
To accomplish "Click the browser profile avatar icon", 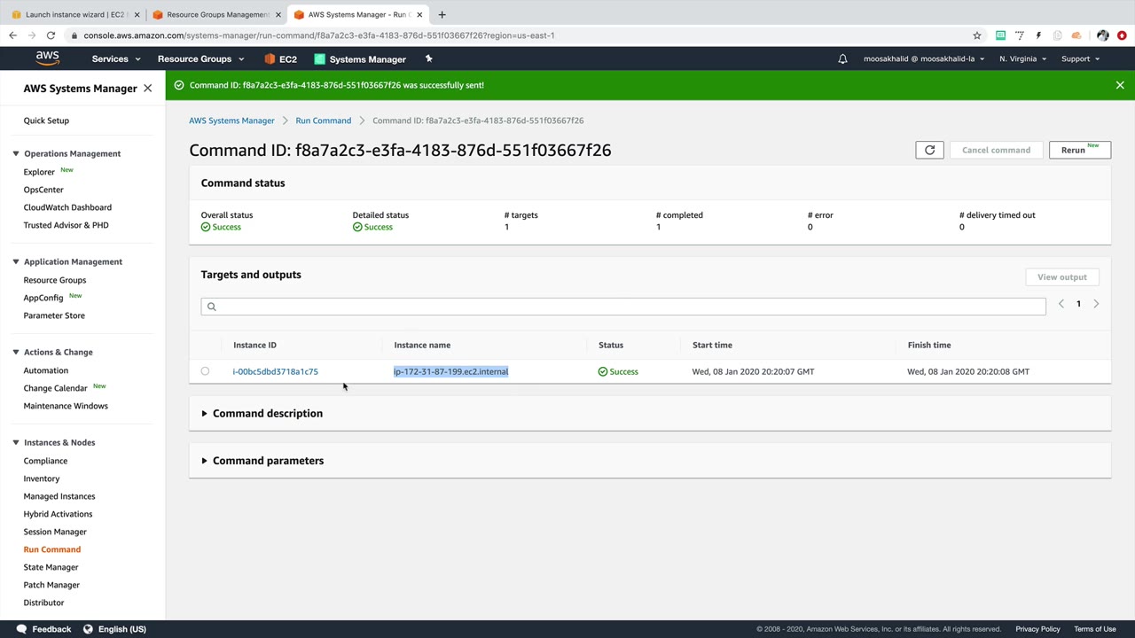I will pyautogui.click(x=1102, y=35).
